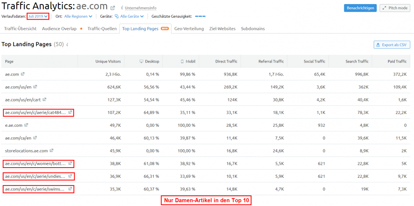The image size is (414, 206).
Task: Open the Juli 2019 date dropdown
Action: (x=38, y=16)
